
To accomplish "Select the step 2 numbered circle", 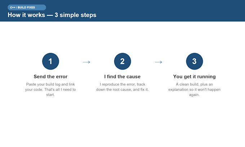I will (122, 61).
